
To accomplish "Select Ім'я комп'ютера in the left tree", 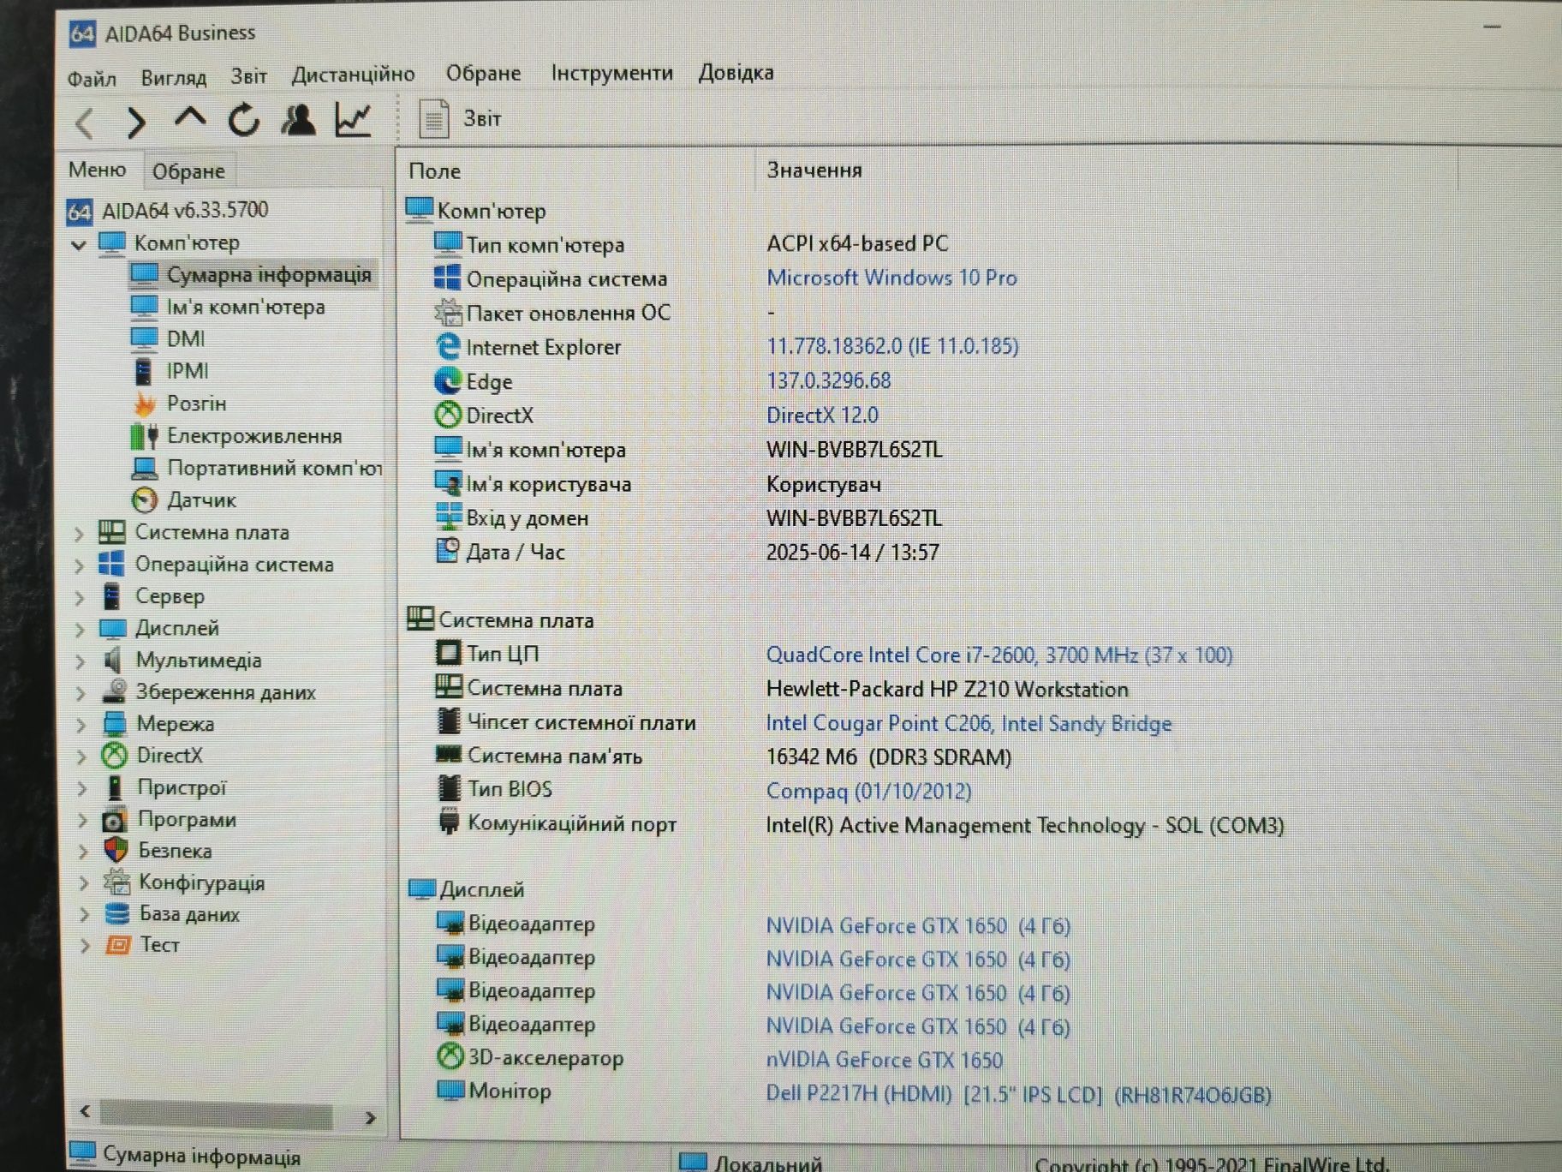I will (229, 307).
